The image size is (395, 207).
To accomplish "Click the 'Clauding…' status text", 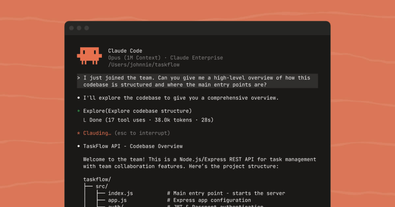I will pos(97,133).
